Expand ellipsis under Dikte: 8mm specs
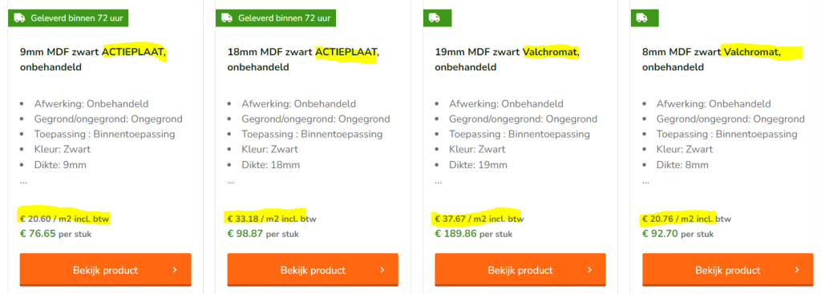The height and width of the screenshot is (294, 821). 645,183
